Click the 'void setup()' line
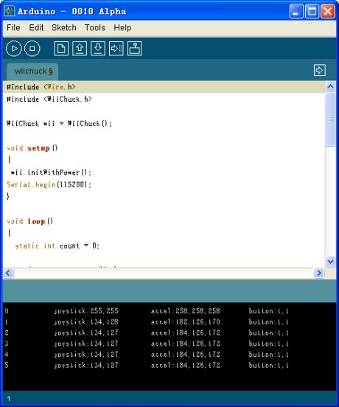339x407 pixels. tap(32, 148)
